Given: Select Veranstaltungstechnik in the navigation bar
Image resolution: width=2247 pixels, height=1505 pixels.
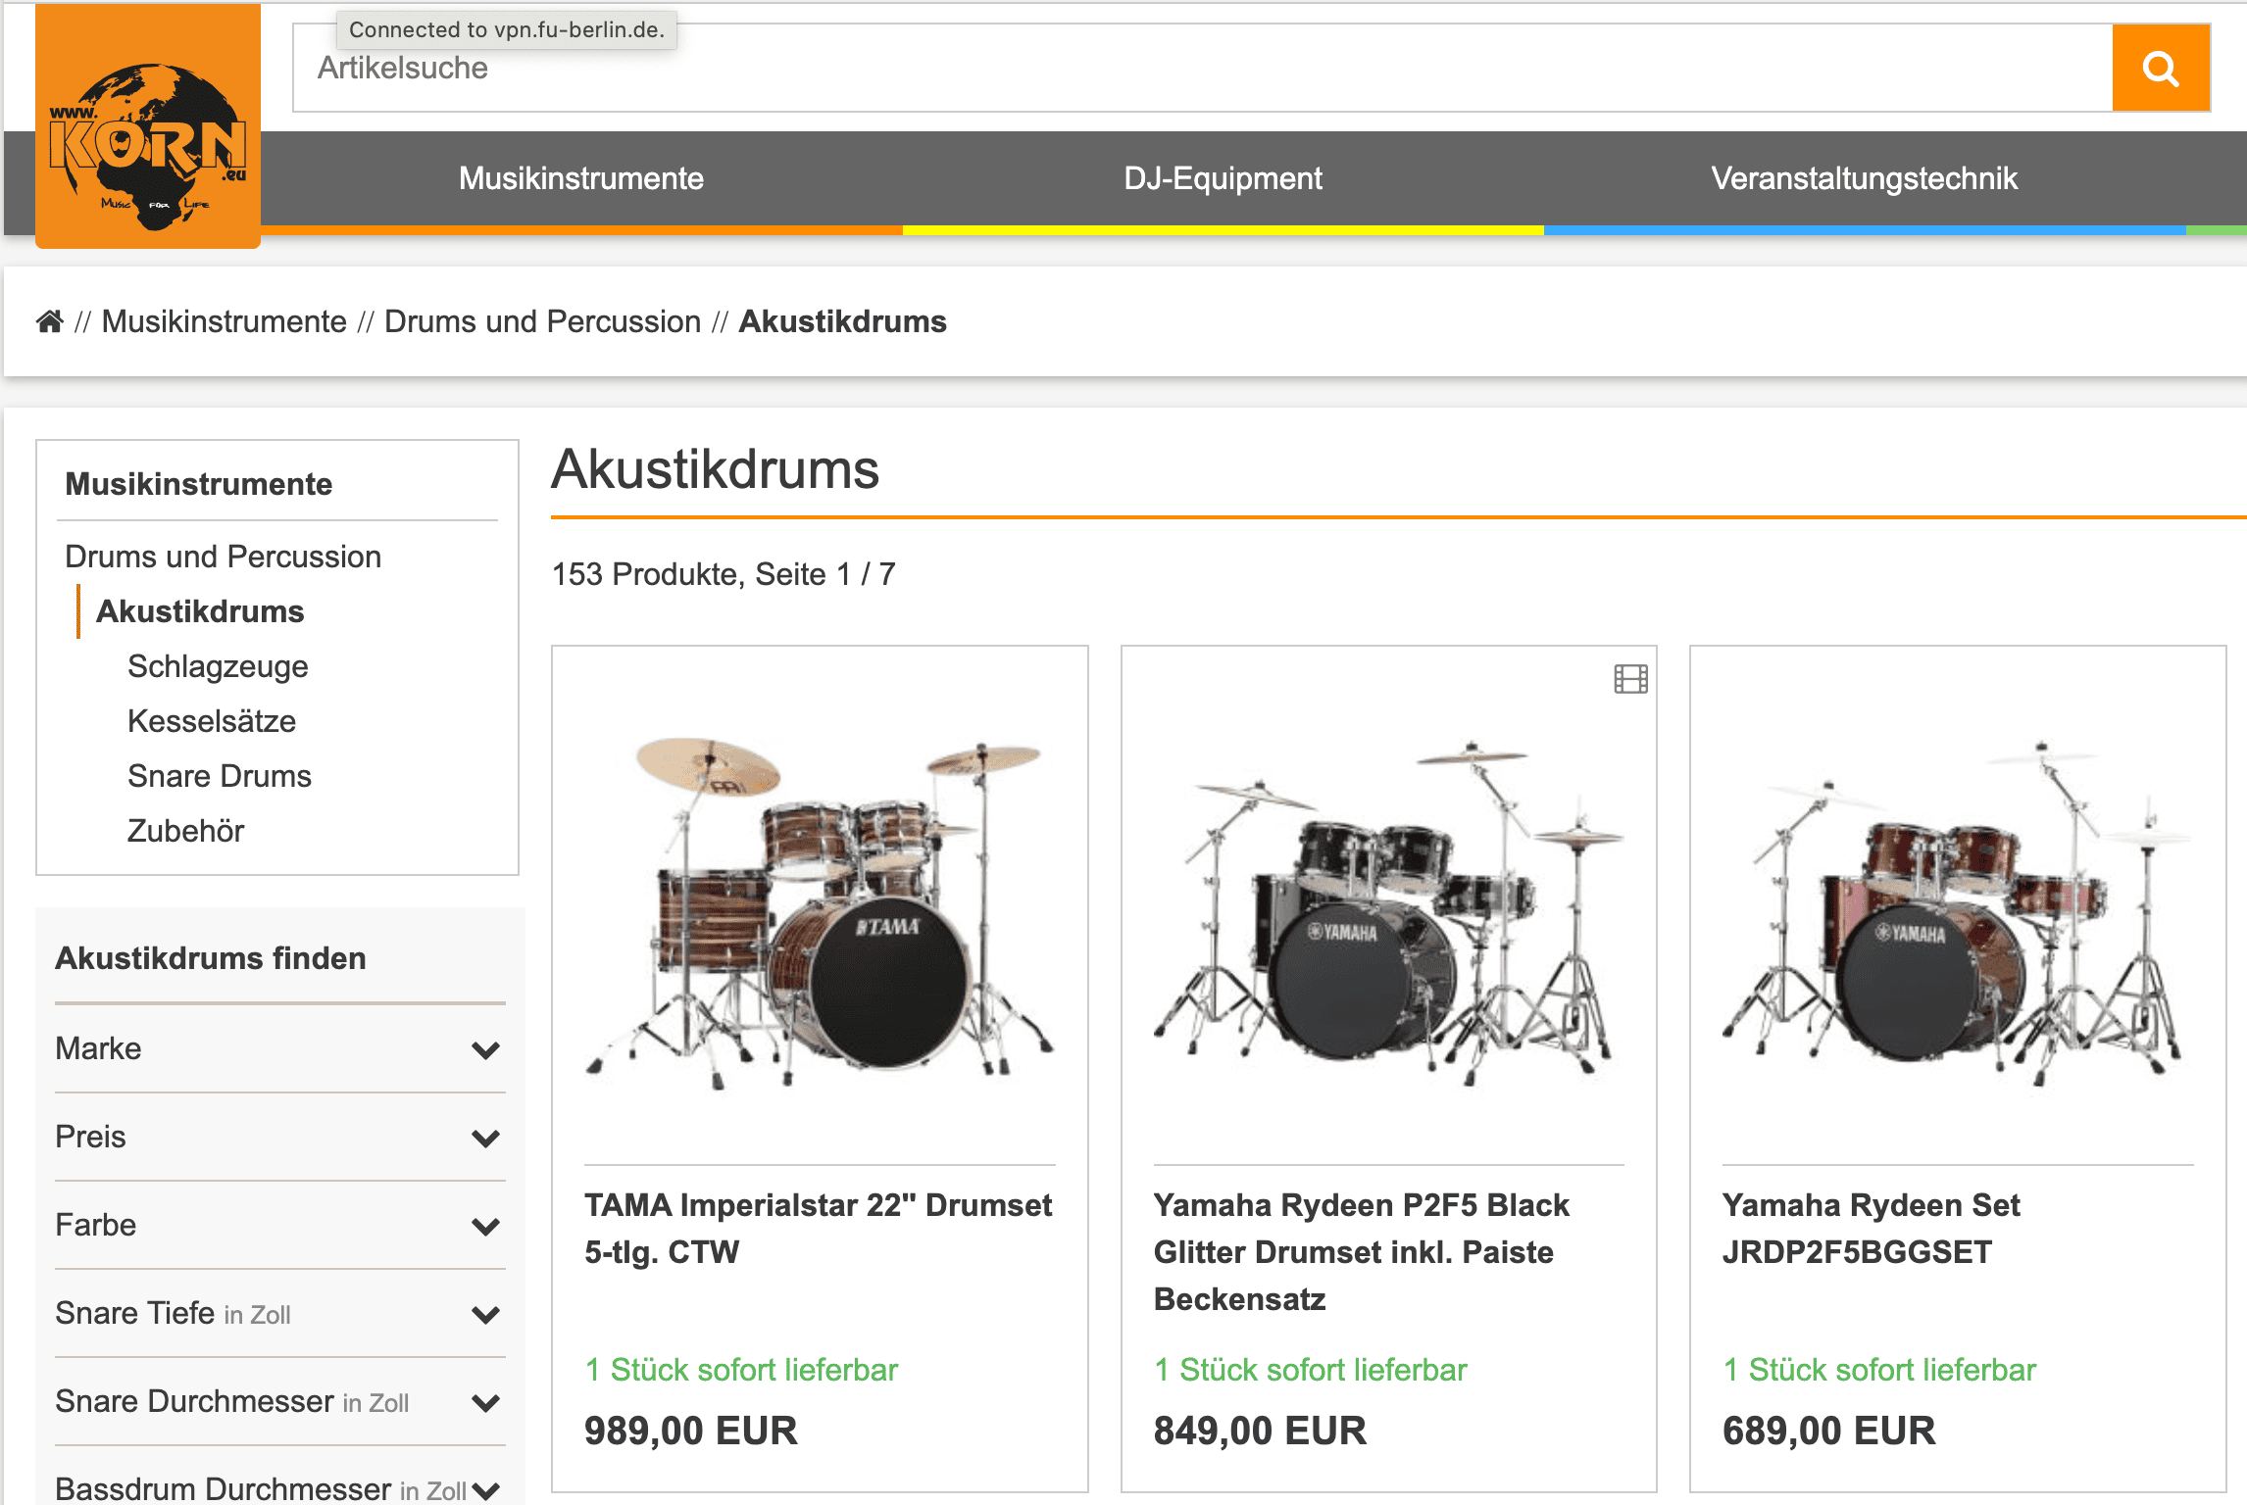Looking at the screenshot, I should click(1864, 178).
